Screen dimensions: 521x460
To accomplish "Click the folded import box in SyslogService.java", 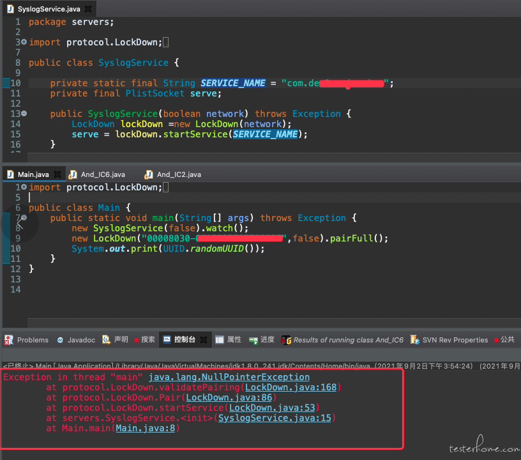I will 165,42.
